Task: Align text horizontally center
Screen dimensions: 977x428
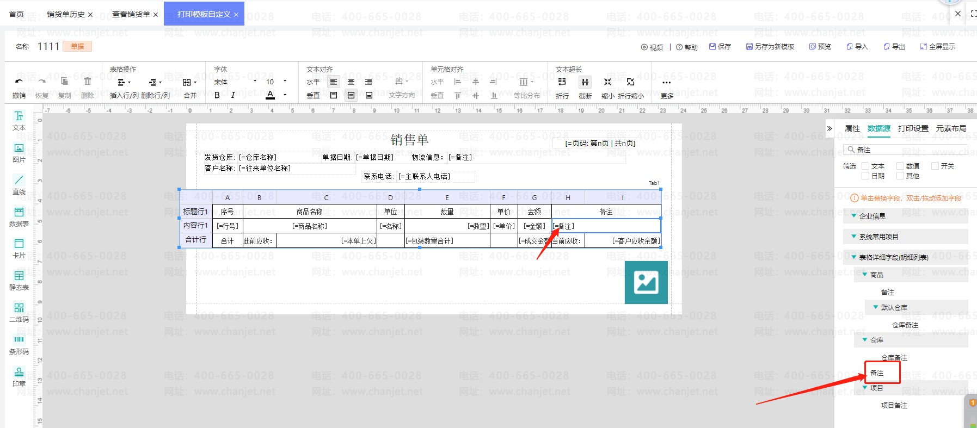Action: point(351,82)
